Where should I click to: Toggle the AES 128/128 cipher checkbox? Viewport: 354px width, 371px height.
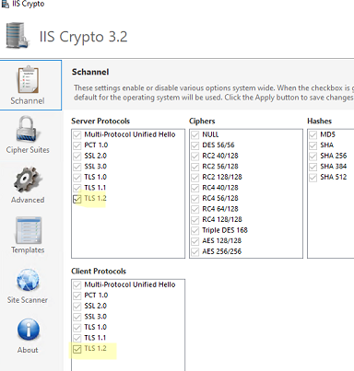195,241
